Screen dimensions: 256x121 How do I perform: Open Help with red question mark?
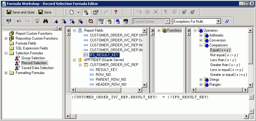116,12
